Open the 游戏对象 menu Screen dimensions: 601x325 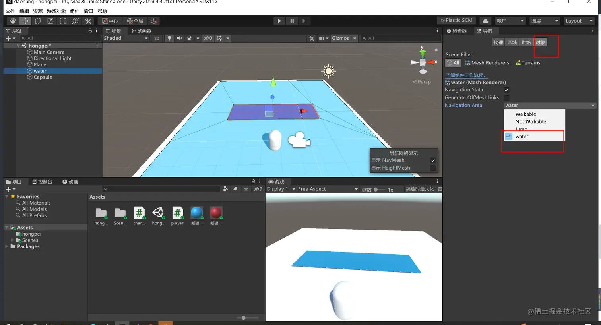56,11
